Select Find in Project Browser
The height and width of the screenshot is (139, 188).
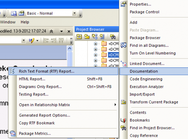[x=154, y=128]
